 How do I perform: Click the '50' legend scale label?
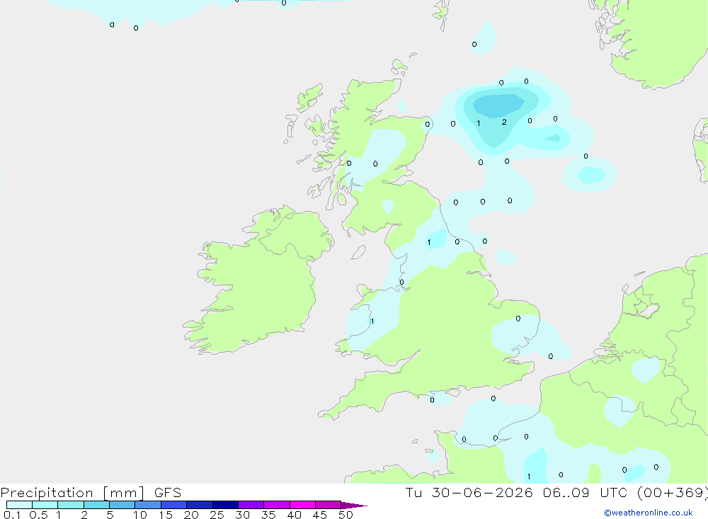[346, 515]
